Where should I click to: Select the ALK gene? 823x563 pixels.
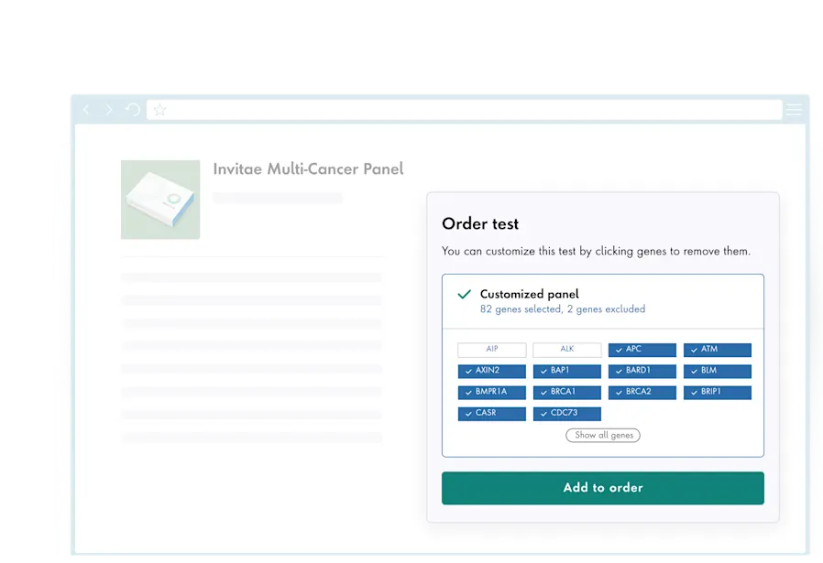coord(567,350)
